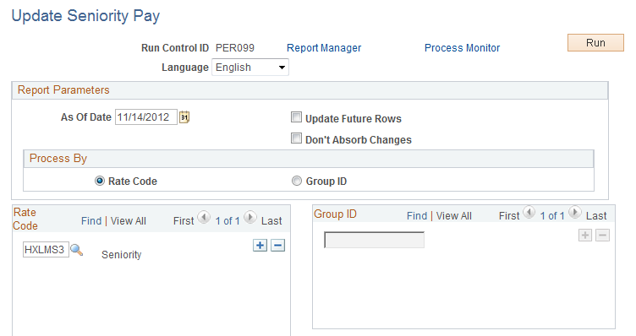
Task: Delete the Rate Code row
Action: point(278,246)
